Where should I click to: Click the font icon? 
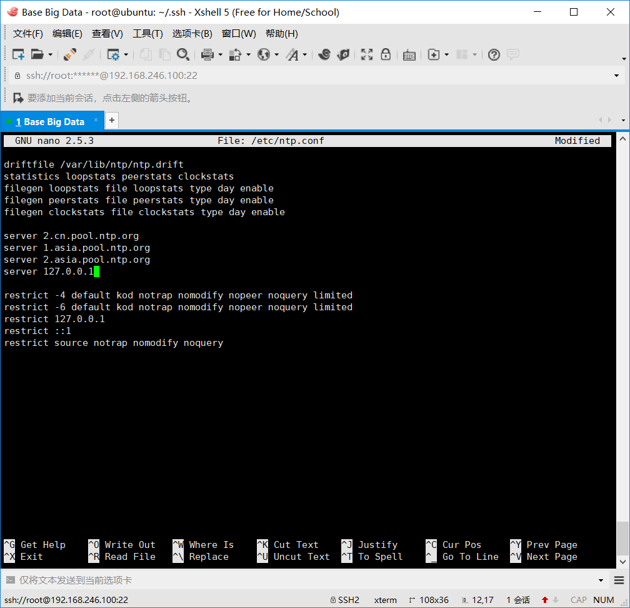tap(292, 54)
